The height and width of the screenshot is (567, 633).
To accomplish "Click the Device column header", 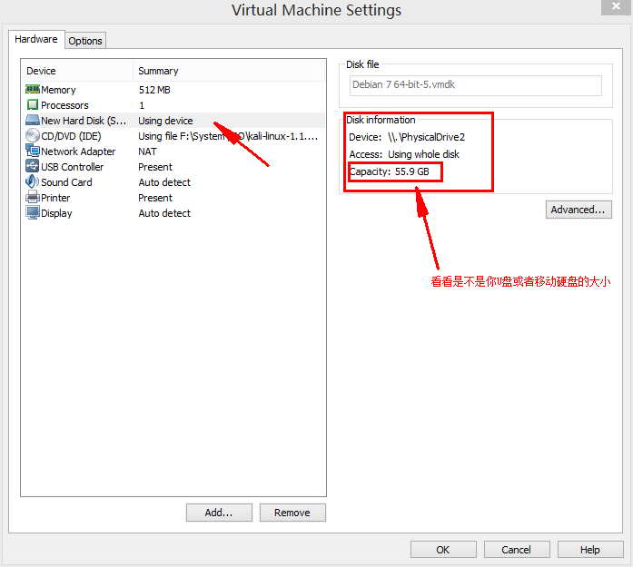I will point(41,71).
